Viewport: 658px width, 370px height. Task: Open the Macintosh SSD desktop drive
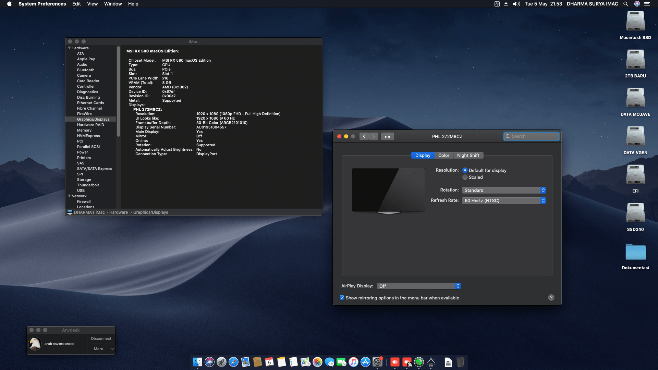[x=635, y=25]
